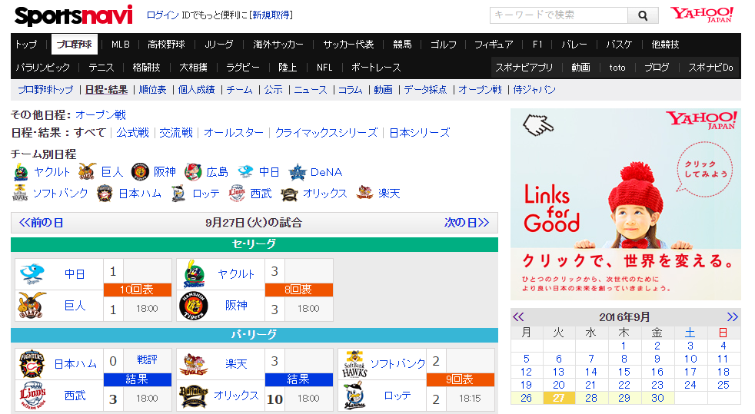Click the 新規取得 registration link
This screenshot has height=414, width=755.
tap(271, 15)
